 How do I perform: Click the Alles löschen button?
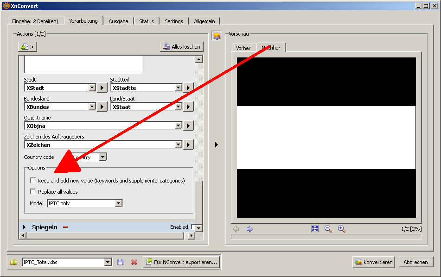(x=182, y=47)
